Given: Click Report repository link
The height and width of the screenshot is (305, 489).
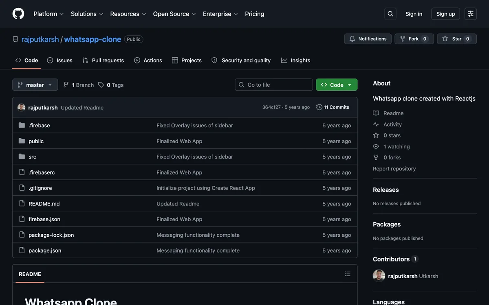Looking at the screenshot, I should pyautogui.click(x=394, y=169).
